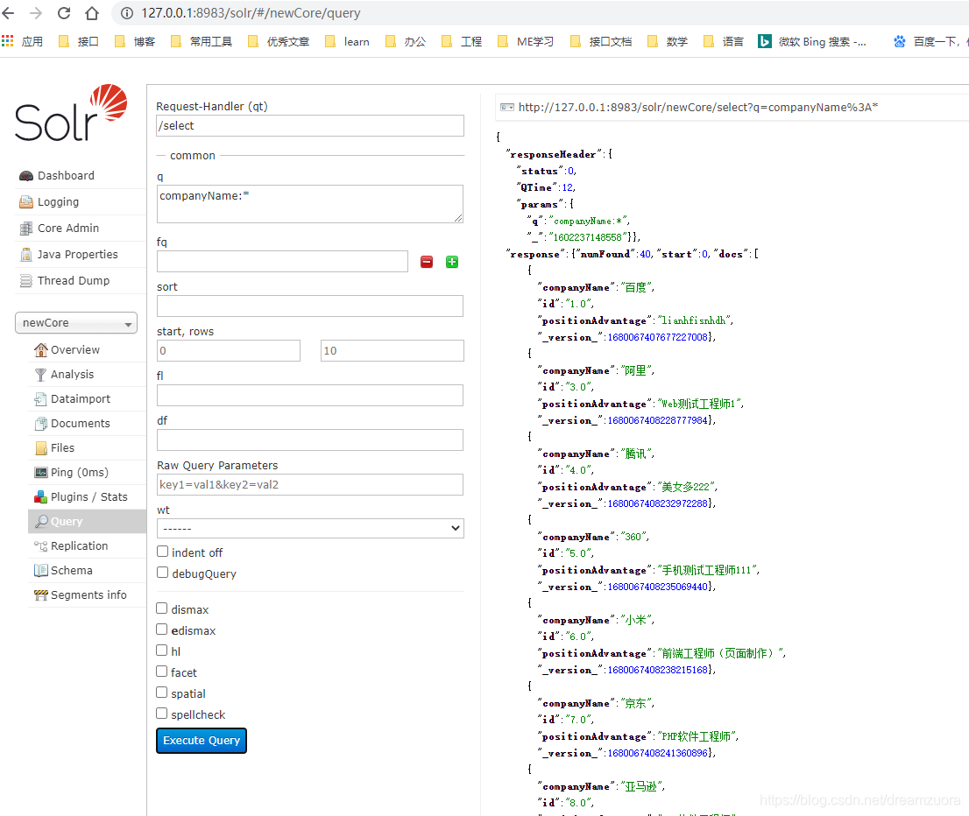This screenshot has width=969, height=816.
Task: Click the Raw Query Parameters field
Action: 310,485
